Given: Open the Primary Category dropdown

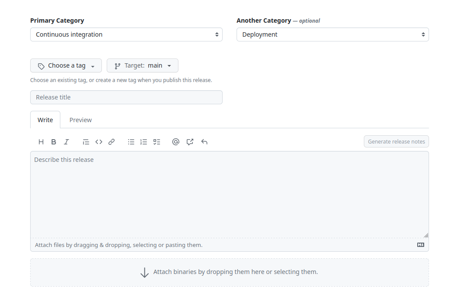Looking at the screenshot, I should click(x=126, y=34).
